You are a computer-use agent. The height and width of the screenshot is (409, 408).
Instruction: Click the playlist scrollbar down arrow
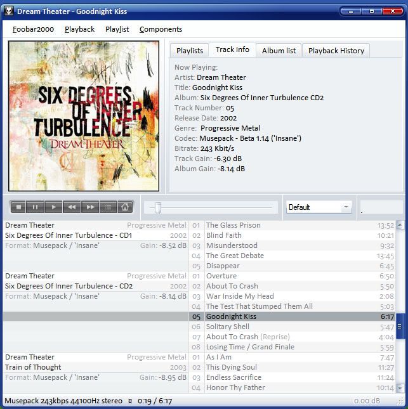click(400, 388)
